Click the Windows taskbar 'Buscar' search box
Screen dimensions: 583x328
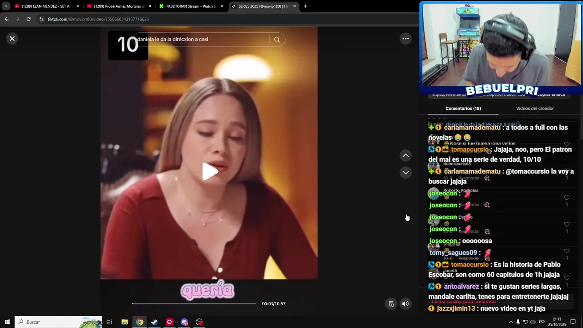coord(58,322)
